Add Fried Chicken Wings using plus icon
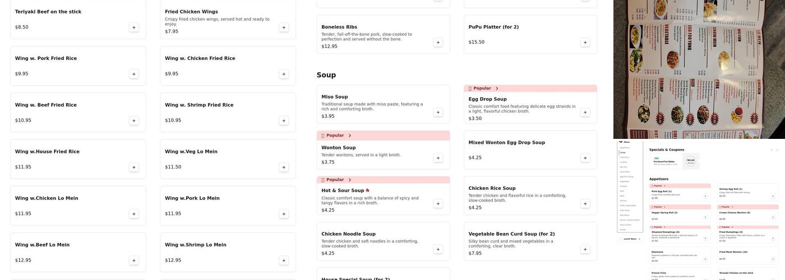The width and height of the screenshot is (785, 280). pyautogui.click(x=284, y=27)
